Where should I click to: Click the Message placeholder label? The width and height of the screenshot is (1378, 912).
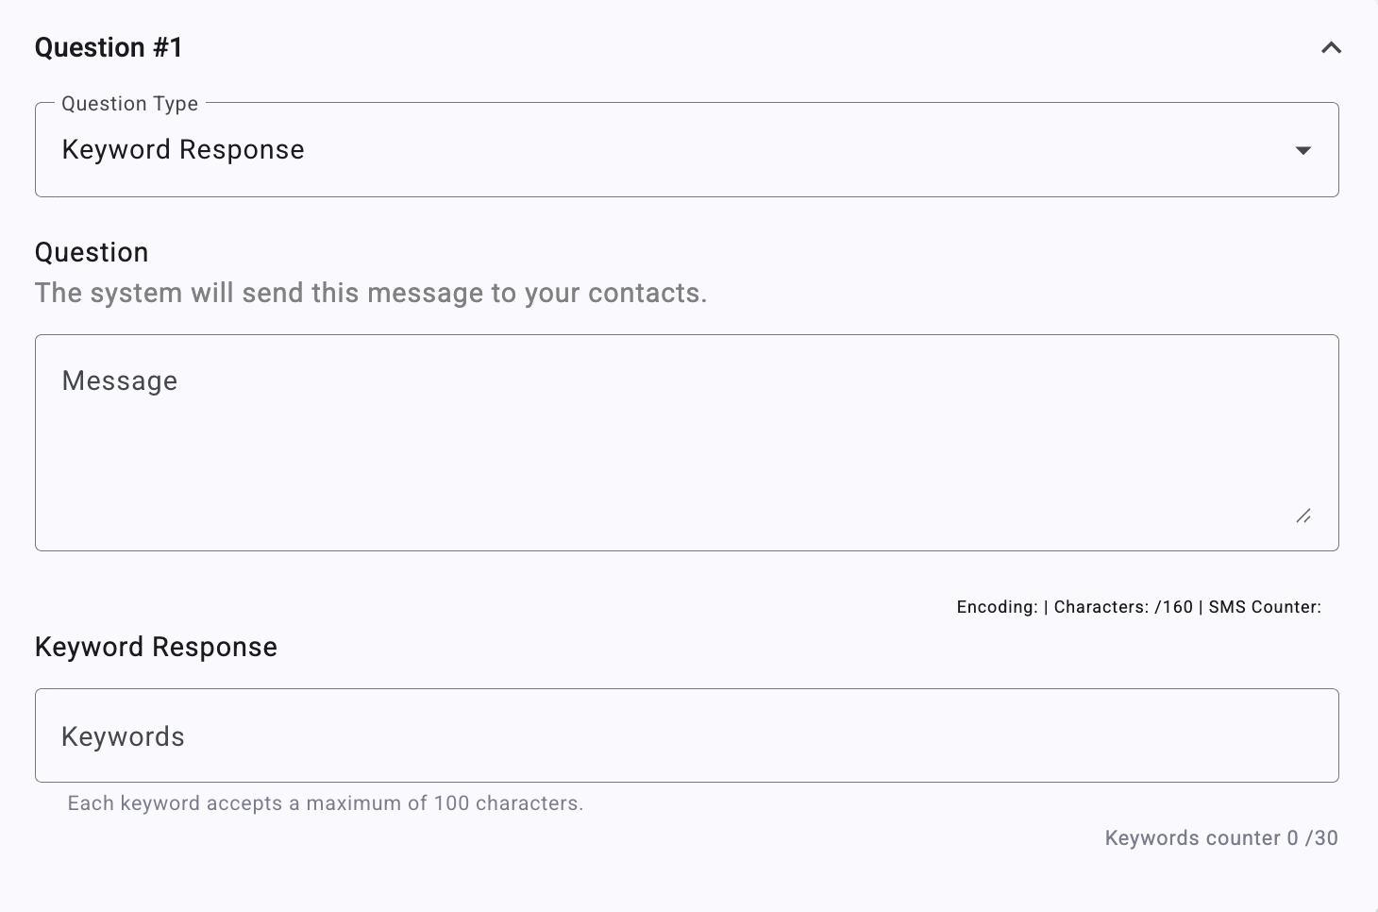pyautogui.click(x=120, y=380)
